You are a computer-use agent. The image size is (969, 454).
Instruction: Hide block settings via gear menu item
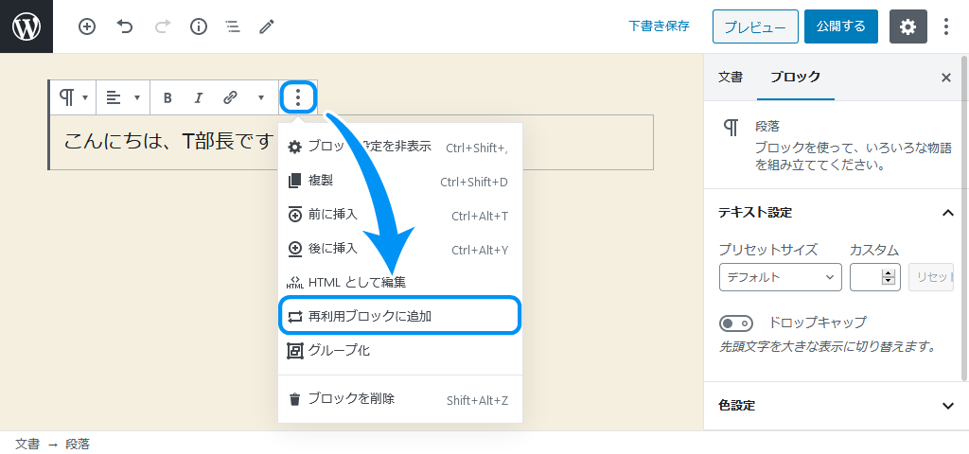pos(399,147)
